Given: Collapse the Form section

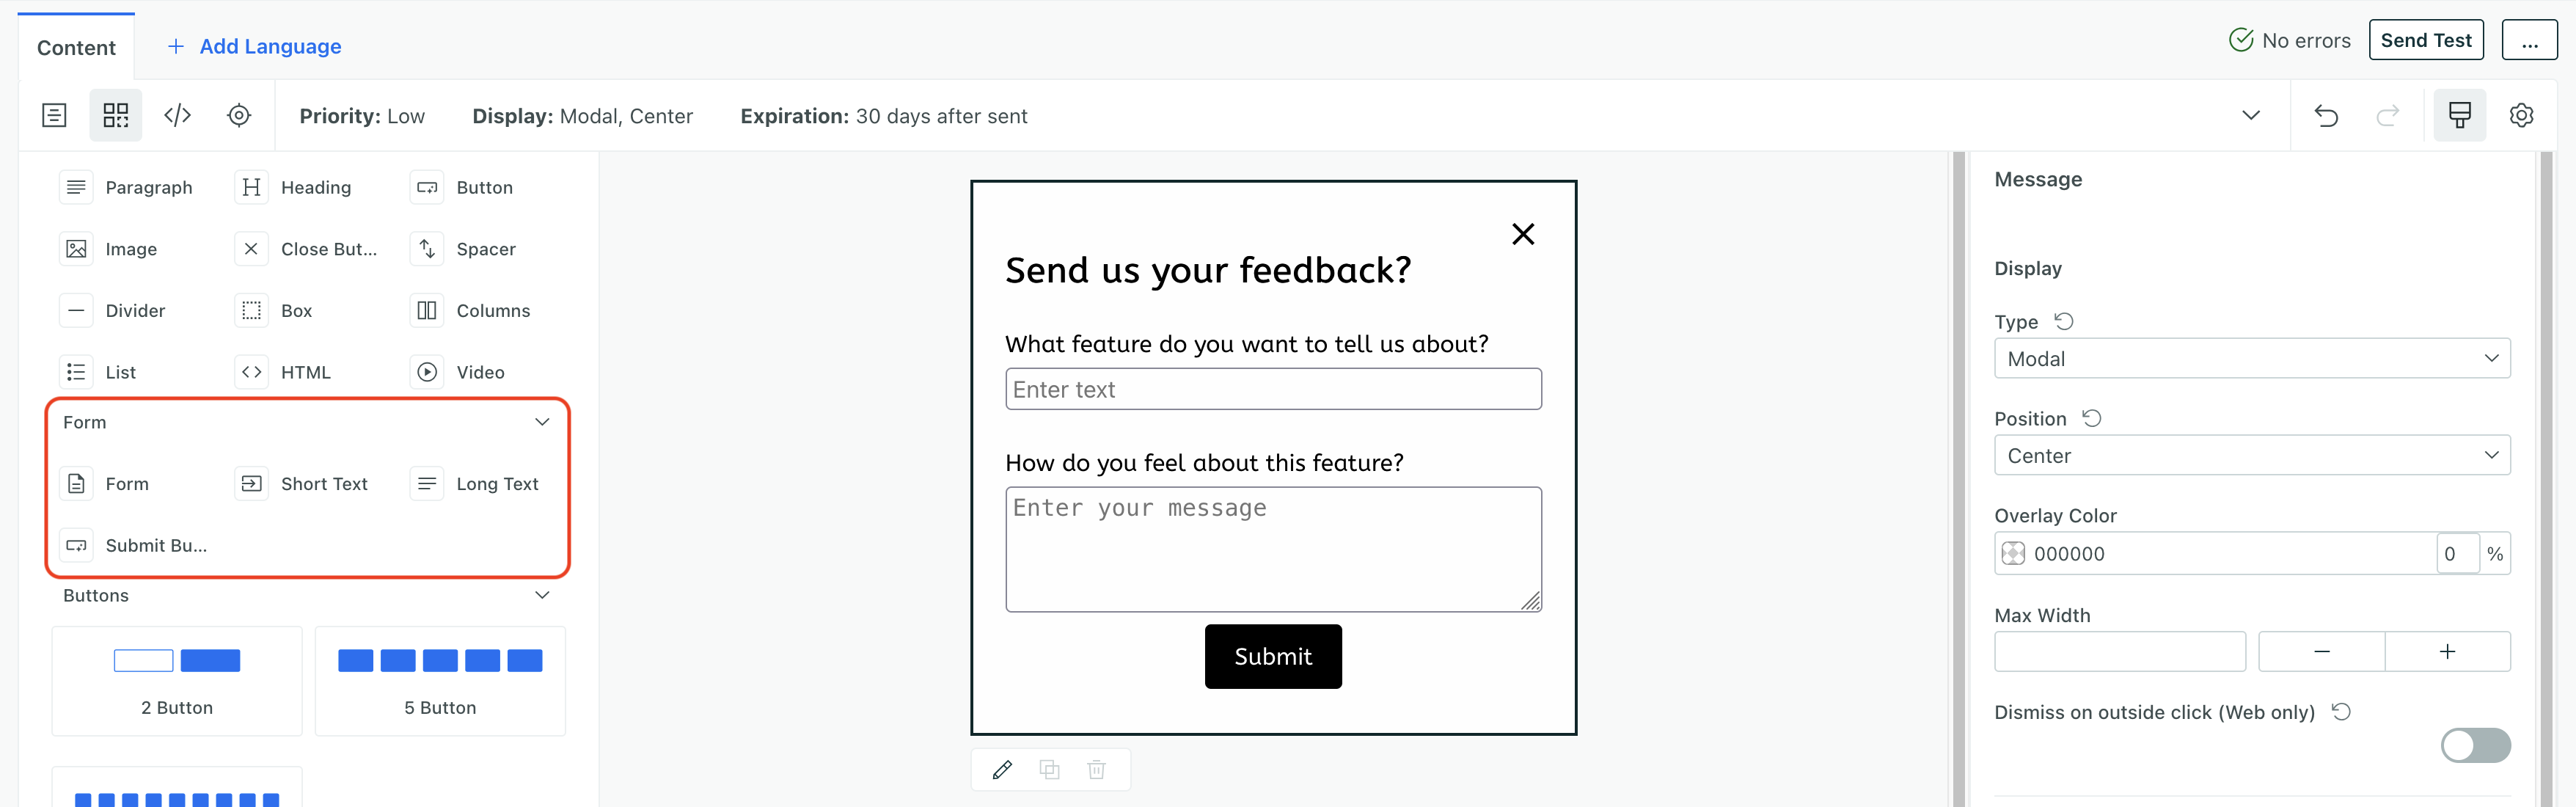Looking at the screenshot, I should click(x=541, y=421).
